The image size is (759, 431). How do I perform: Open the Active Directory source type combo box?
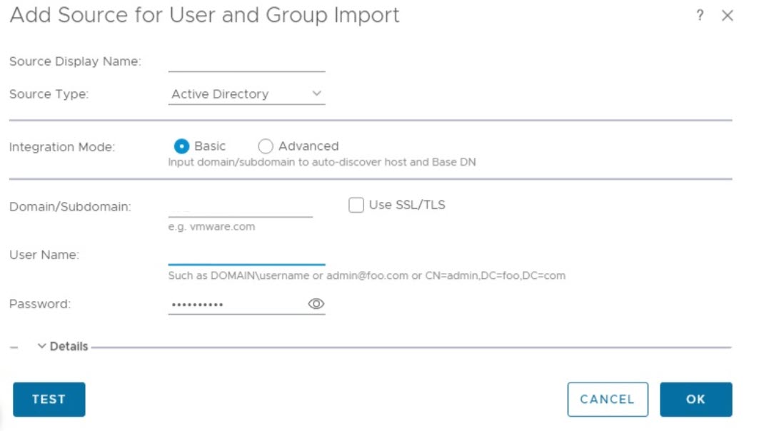point(236,94)
